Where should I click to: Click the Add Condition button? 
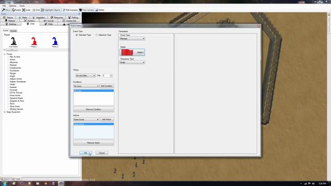pyautogui.click(x=107, y=86)
